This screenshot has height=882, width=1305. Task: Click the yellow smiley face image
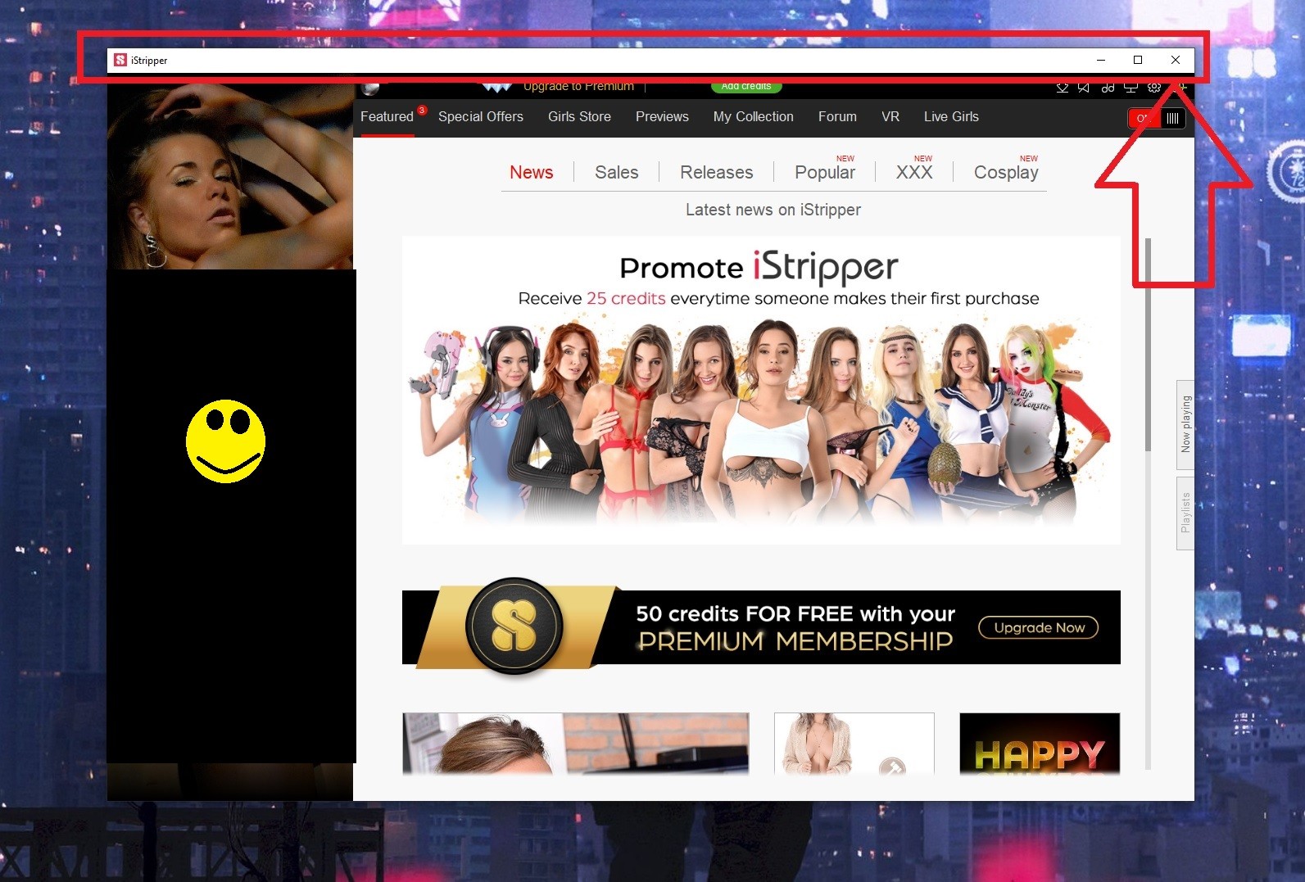tap(226, 441)
